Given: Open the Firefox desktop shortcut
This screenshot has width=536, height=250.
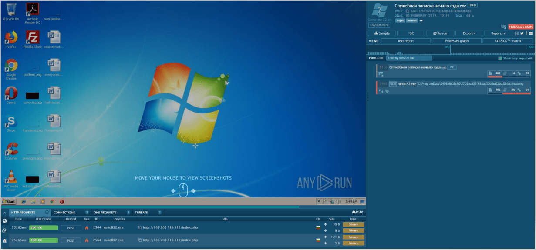Looking at the screenshot, I should pos(11,40).
